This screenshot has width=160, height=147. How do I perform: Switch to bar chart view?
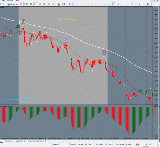coord(27,4)
